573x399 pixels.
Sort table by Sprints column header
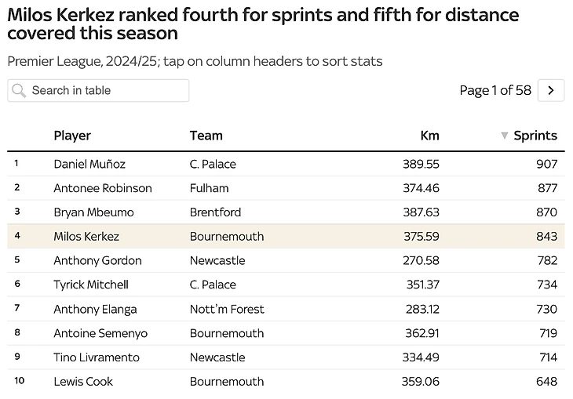point(535,136)
